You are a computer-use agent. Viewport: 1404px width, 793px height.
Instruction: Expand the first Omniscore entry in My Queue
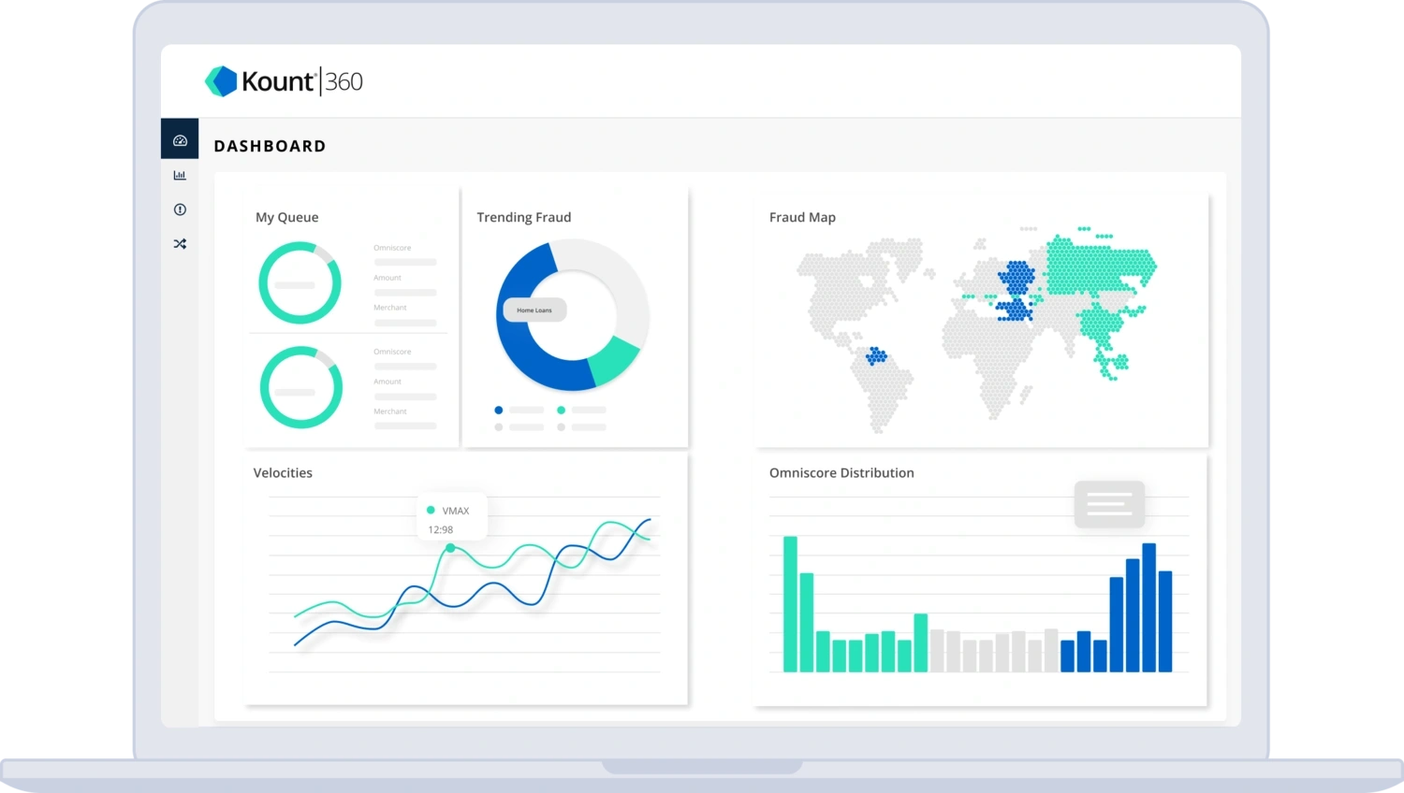(393, 248)
